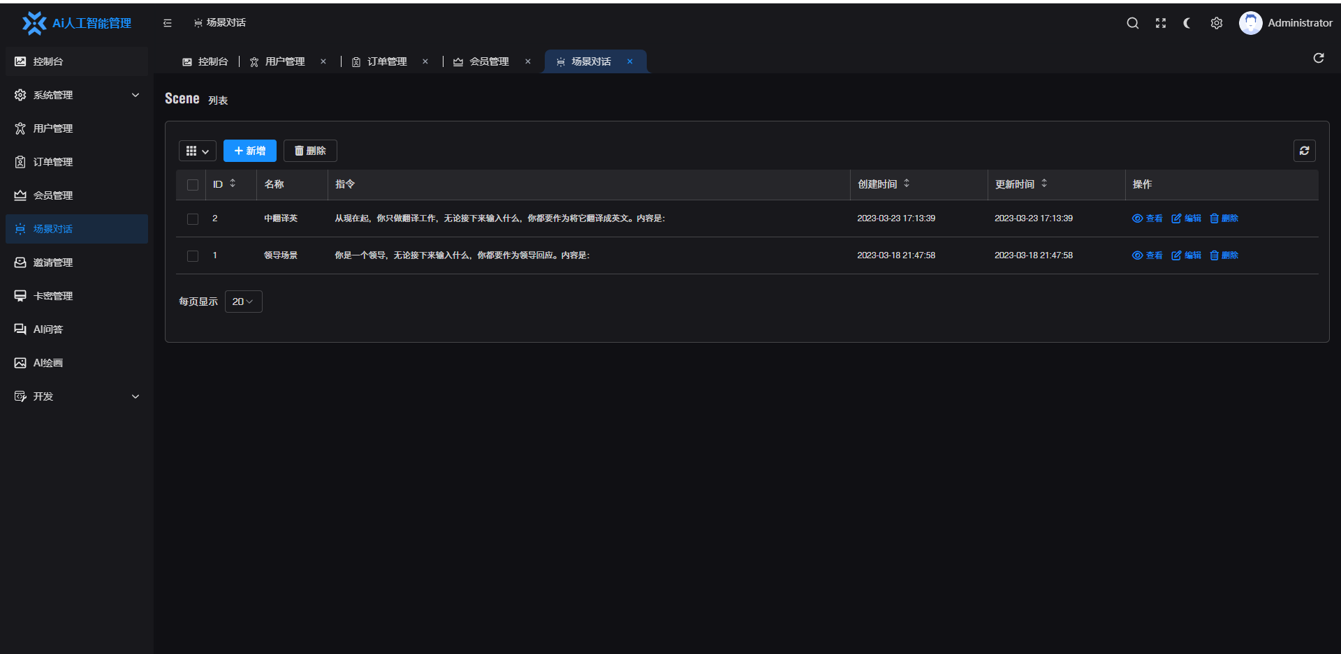
Task: Select the checkbox for row ID 1
Action: tap(193, 256)
